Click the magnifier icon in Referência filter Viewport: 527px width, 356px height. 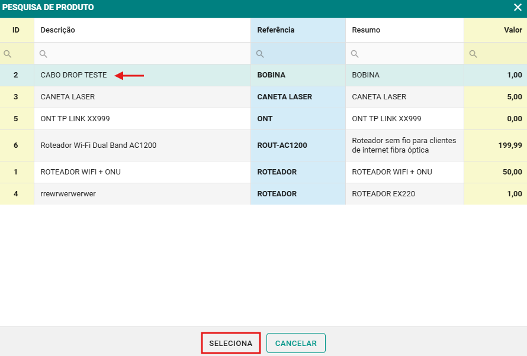coord(260,54)
